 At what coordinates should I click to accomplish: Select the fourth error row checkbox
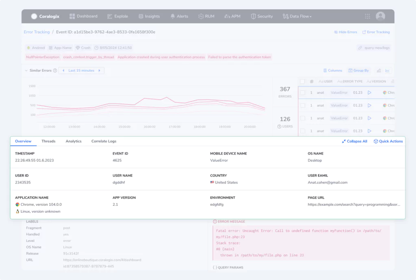pyautogui.click(x=302, y=131)
